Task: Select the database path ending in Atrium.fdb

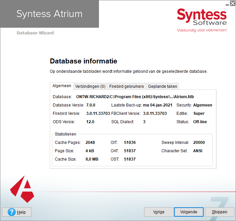Action: 135,97
